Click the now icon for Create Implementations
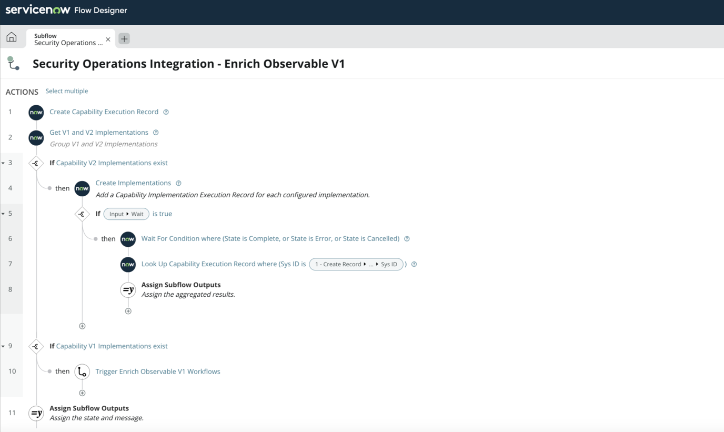724x432 pixels. click(82, 188)
